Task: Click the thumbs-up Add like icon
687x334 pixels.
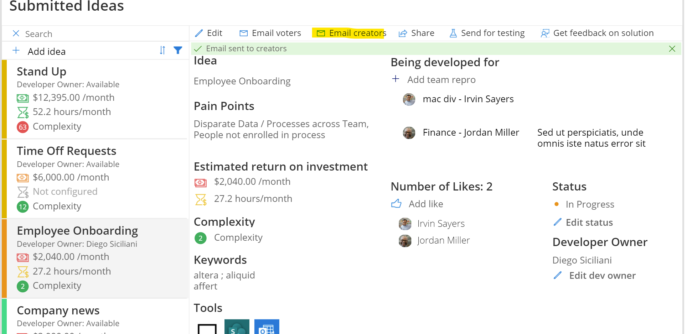Action: coord(396,204)
